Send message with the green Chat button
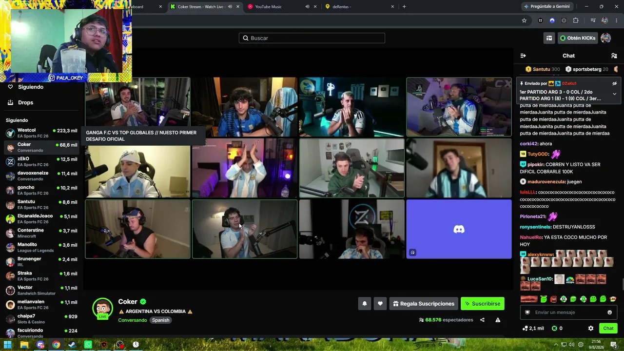Image resolution: width=624 pixels, height=351 pixels. [x=608, y=328]
